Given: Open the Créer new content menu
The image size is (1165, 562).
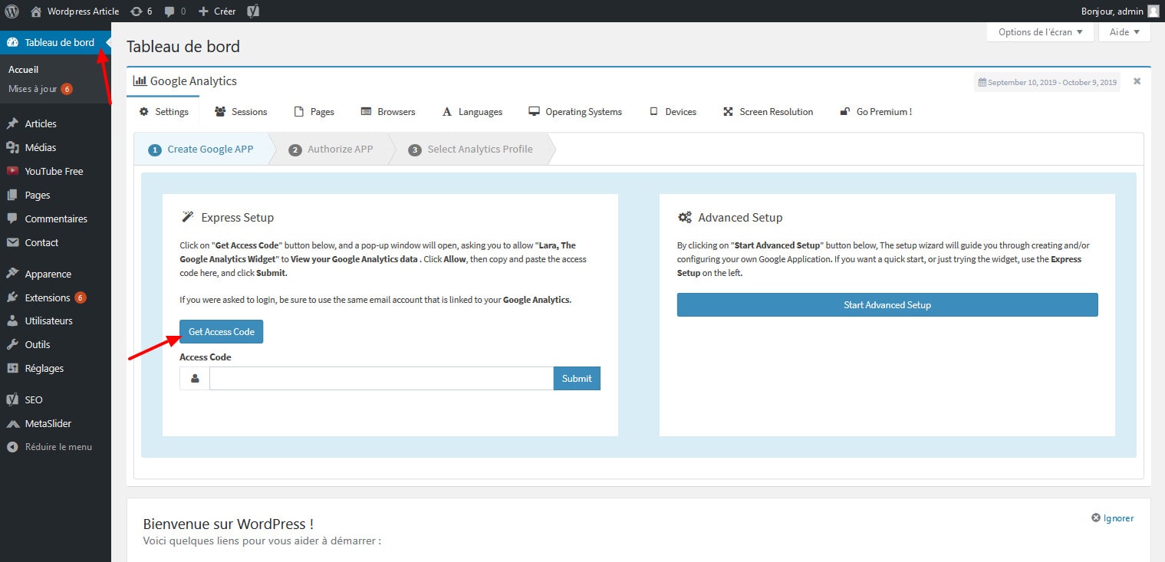Looking at the screenshot, I should pyautogui.click(x=217, y=11).
